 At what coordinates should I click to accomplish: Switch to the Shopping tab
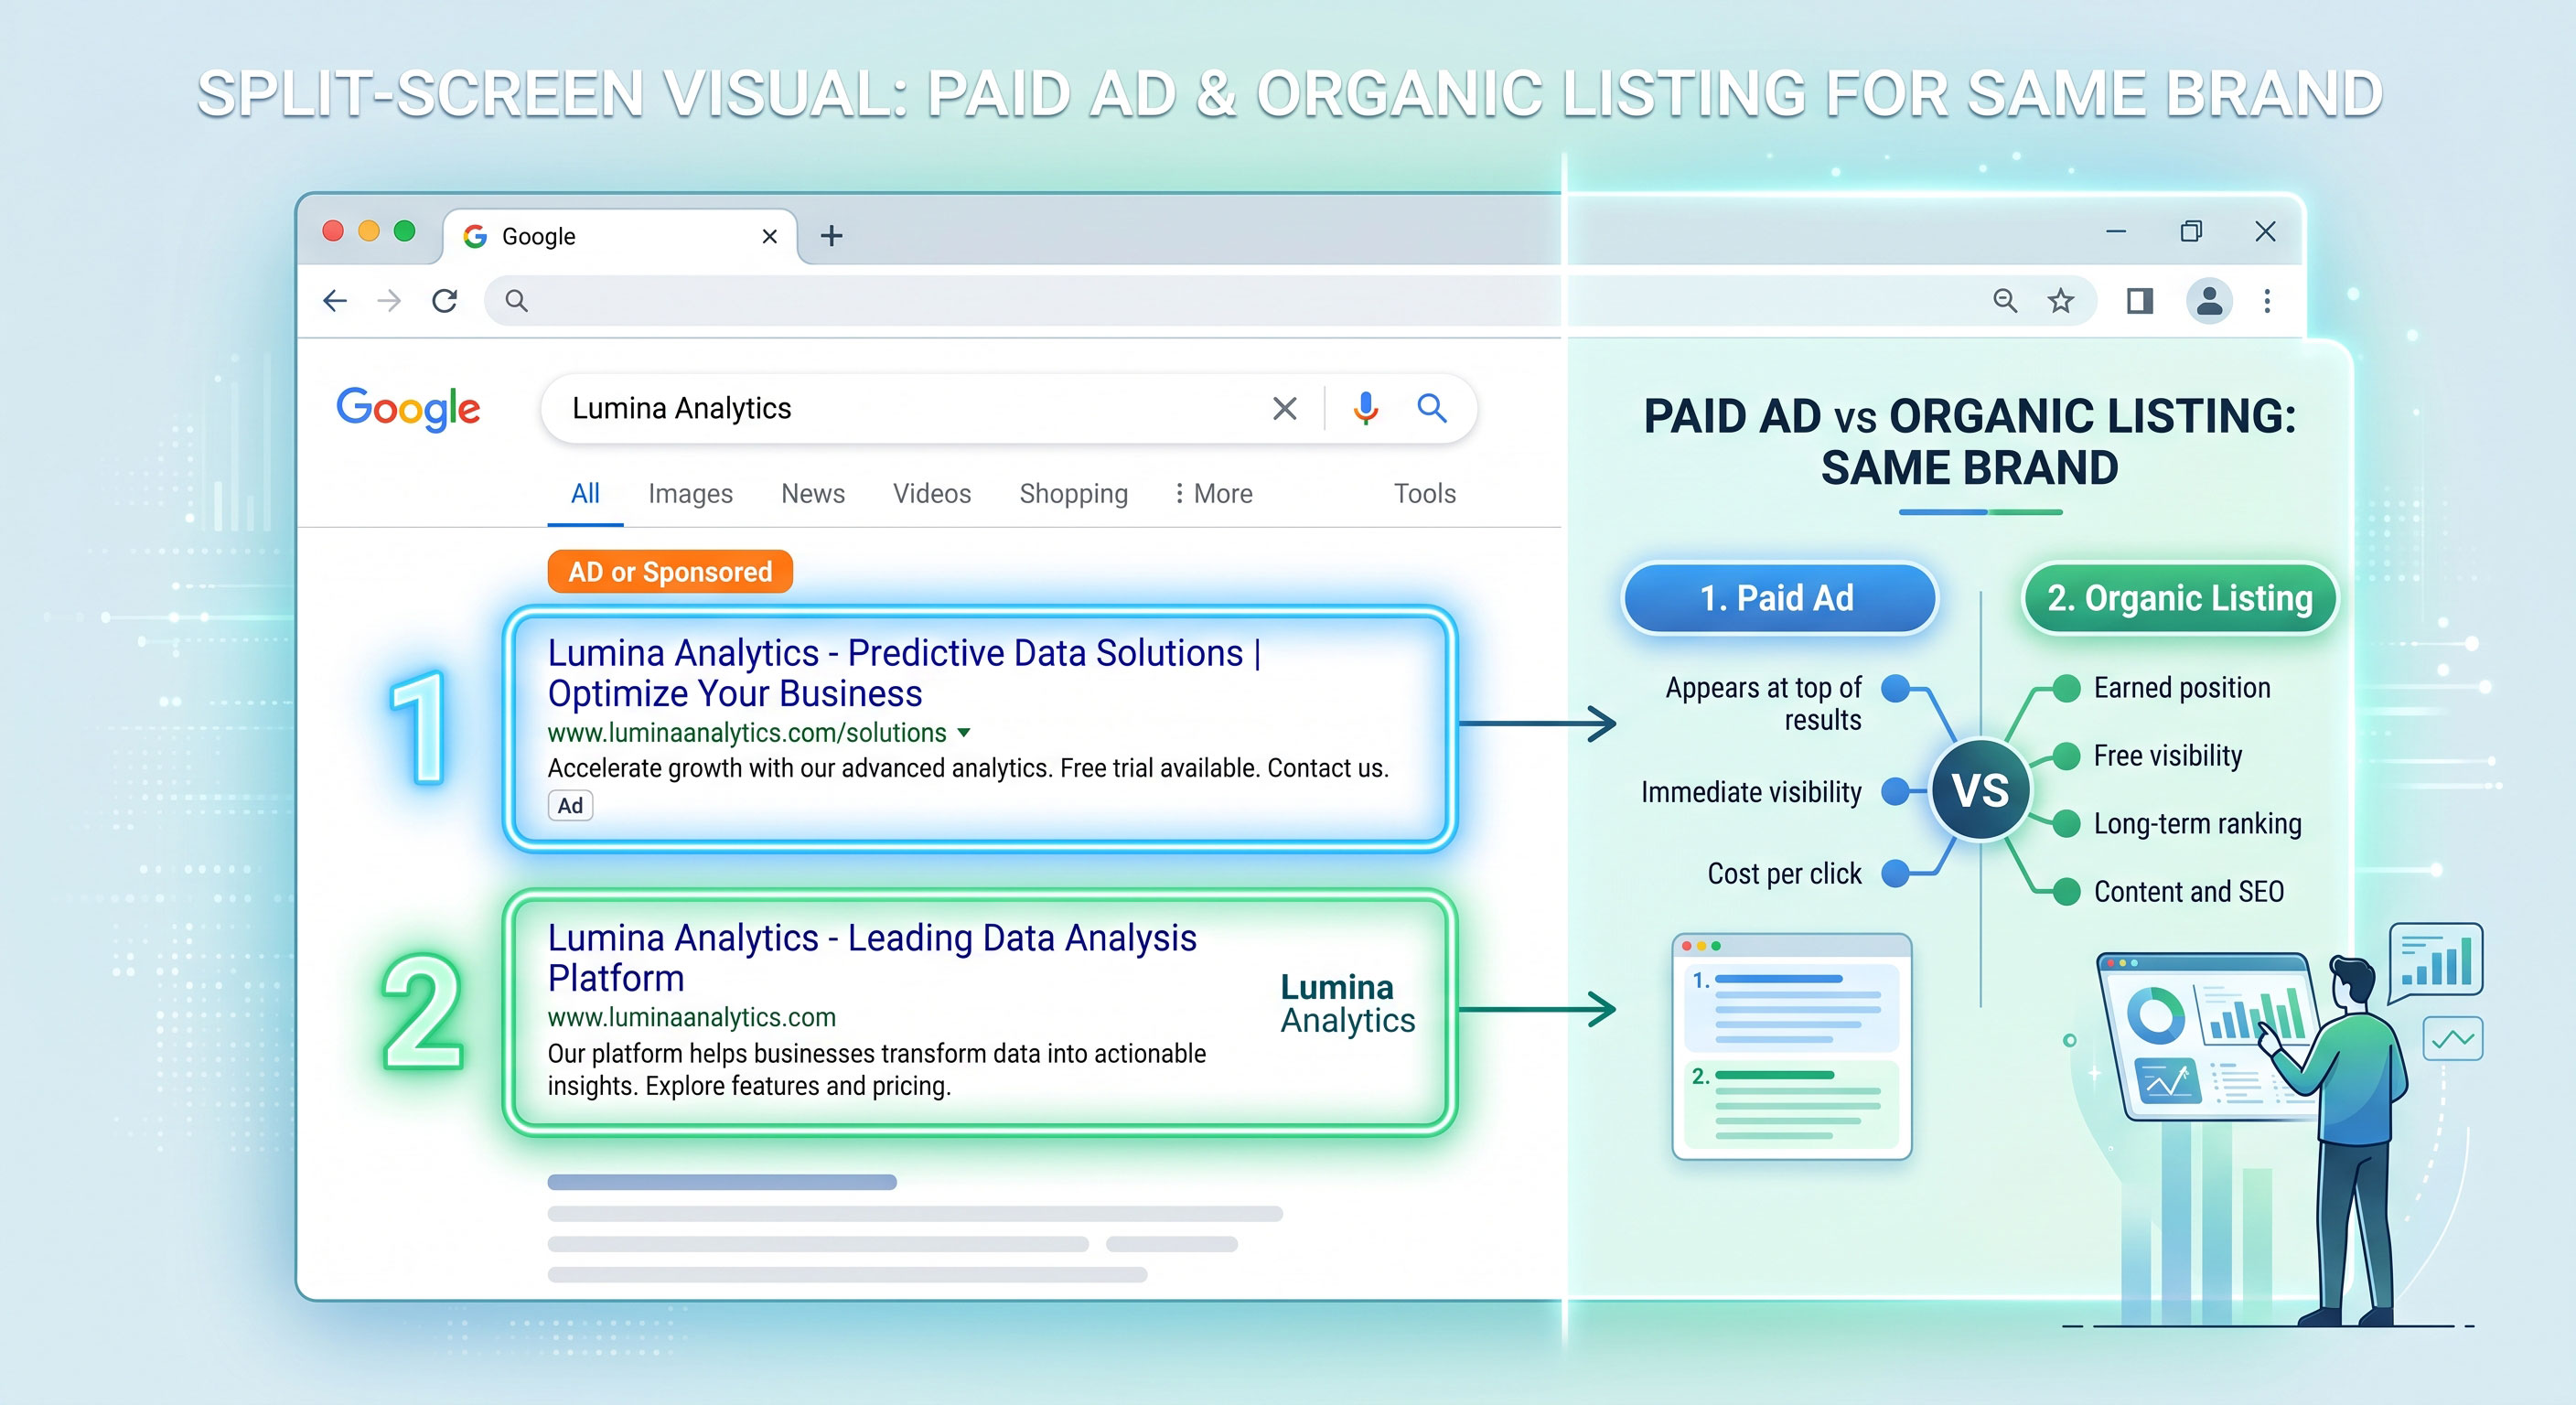click(x=1073, y=493)
